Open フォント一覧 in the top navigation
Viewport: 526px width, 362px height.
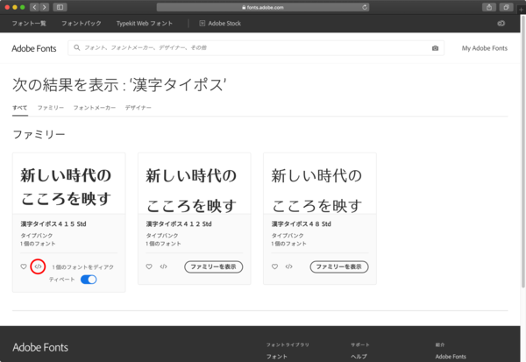[x=29, y=23]
